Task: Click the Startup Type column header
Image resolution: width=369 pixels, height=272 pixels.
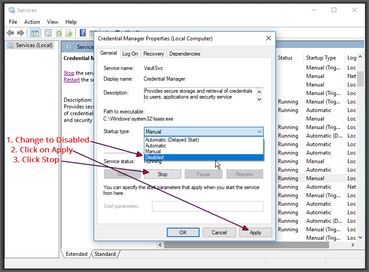Action: coord(321,58)
